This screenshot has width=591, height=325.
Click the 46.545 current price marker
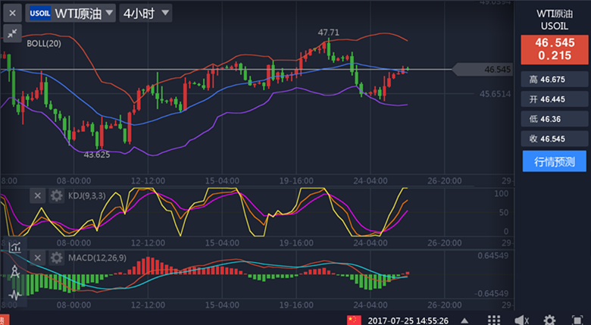[493, 70]
